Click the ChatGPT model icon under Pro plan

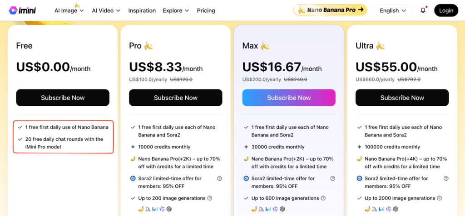point(169,209)
